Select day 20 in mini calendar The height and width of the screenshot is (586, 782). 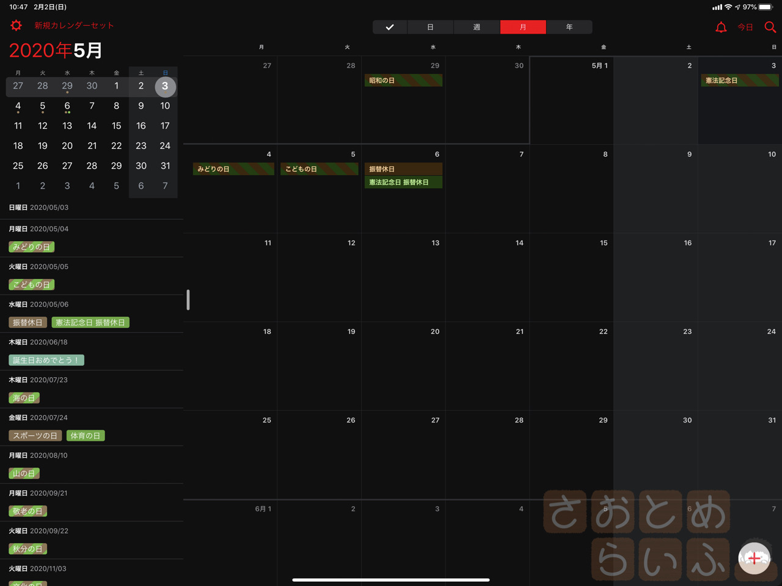[x=67, y=146]
